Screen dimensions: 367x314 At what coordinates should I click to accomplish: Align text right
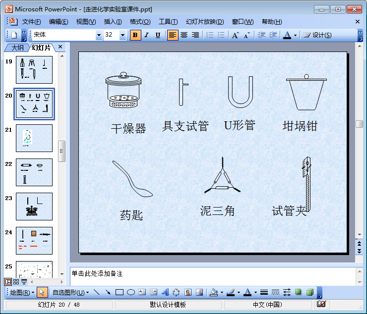(195, 35)
